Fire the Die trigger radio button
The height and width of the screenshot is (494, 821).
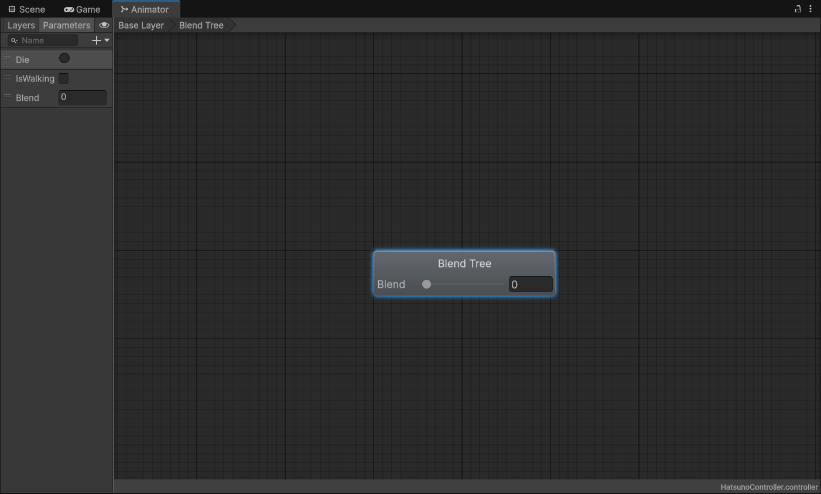pyautogui.click(x=64, y=59)
